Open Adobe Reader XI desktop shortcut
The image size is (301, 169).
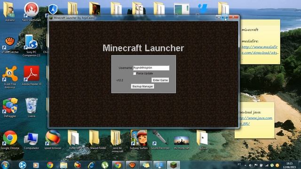tap(32, 75)
